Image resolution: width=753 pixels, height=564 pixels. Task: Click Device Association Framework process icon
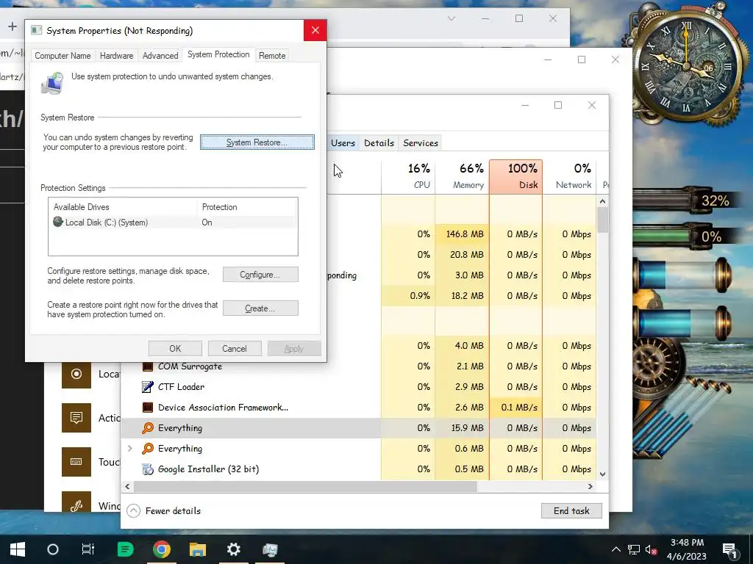coord(148,408)
